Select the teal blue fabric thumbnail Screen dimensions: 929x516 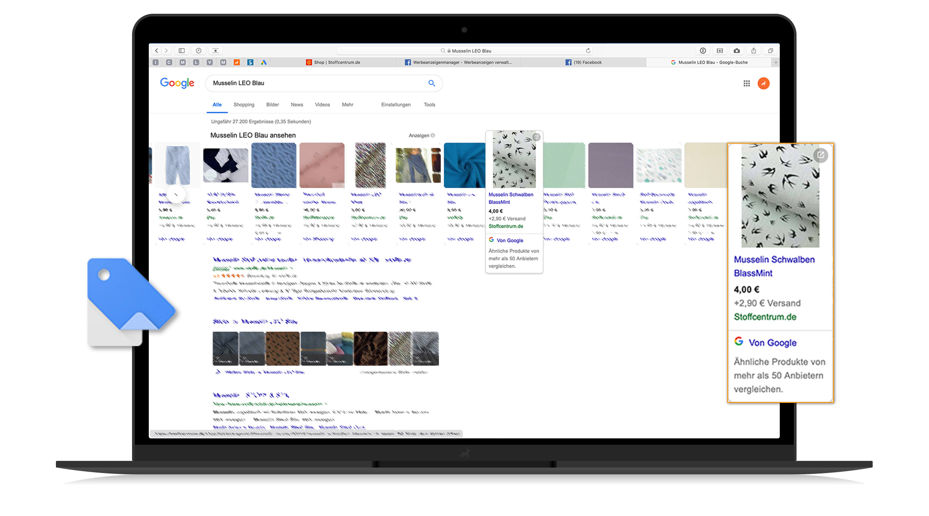point(464,166)
